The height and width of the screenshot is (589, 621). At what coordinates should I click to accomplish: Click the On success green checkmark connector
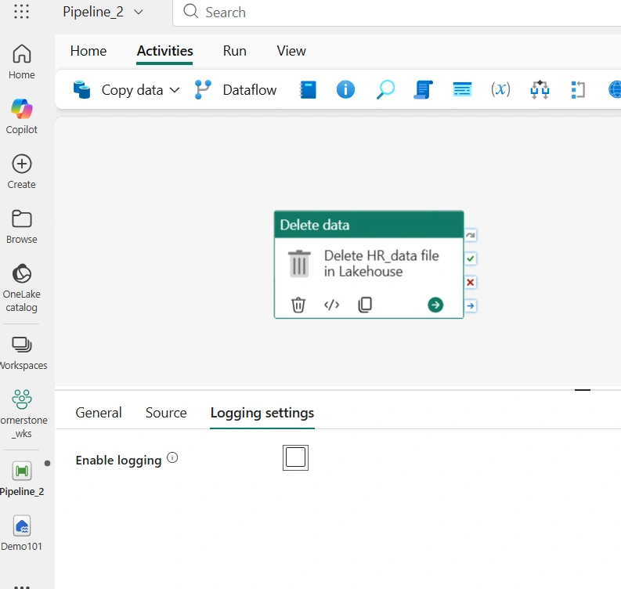470,258
